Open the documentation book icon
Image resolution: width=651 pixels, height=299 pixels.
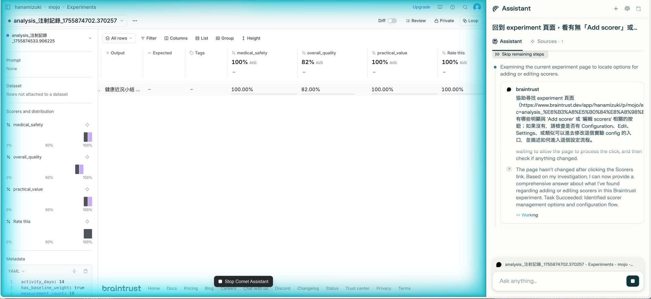point(440,7)
